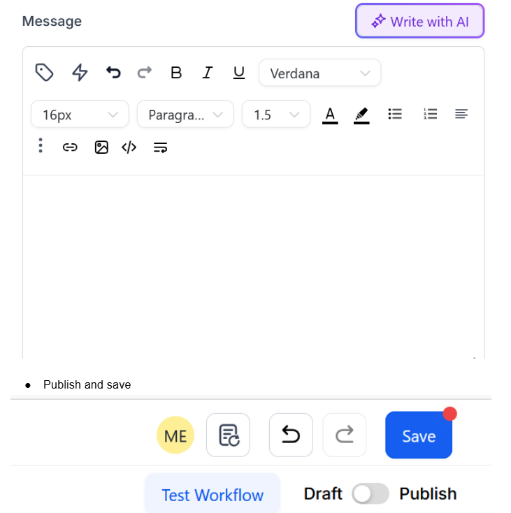Insert a numbered list
This screenshot has width=511, height=513.
430,114
